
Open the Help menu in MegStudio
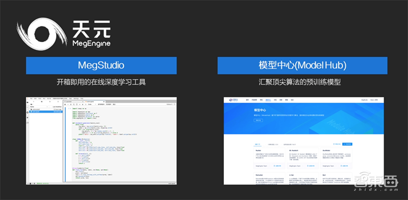pos(82,98)
